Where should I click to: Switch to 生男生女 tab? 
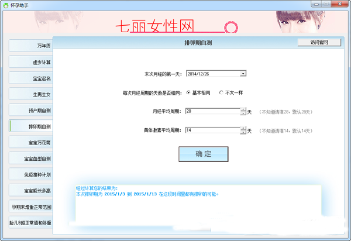click(31, 94)
